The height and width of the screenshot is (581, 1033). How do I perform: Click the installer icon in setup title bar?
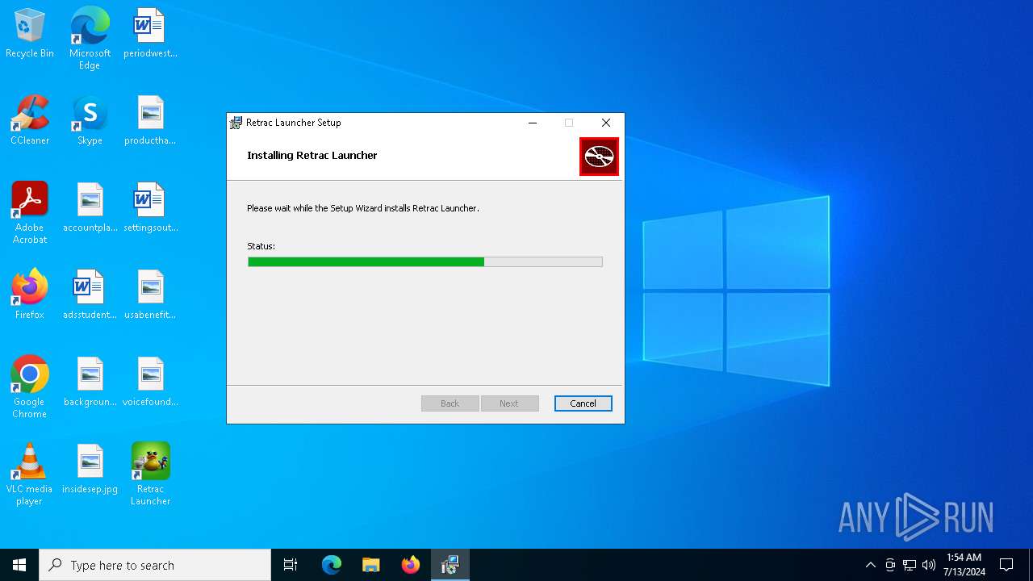pos(236,123)
